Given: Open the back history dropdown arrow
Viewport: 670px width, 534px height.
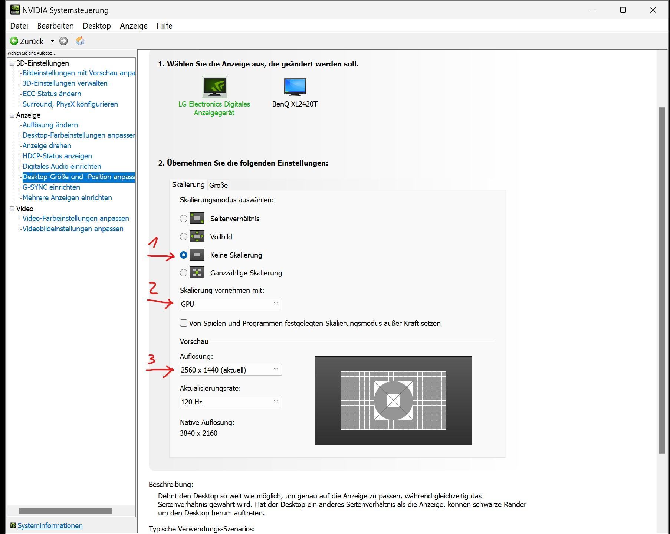Looking at the screenshot, I should pos(52,41).
